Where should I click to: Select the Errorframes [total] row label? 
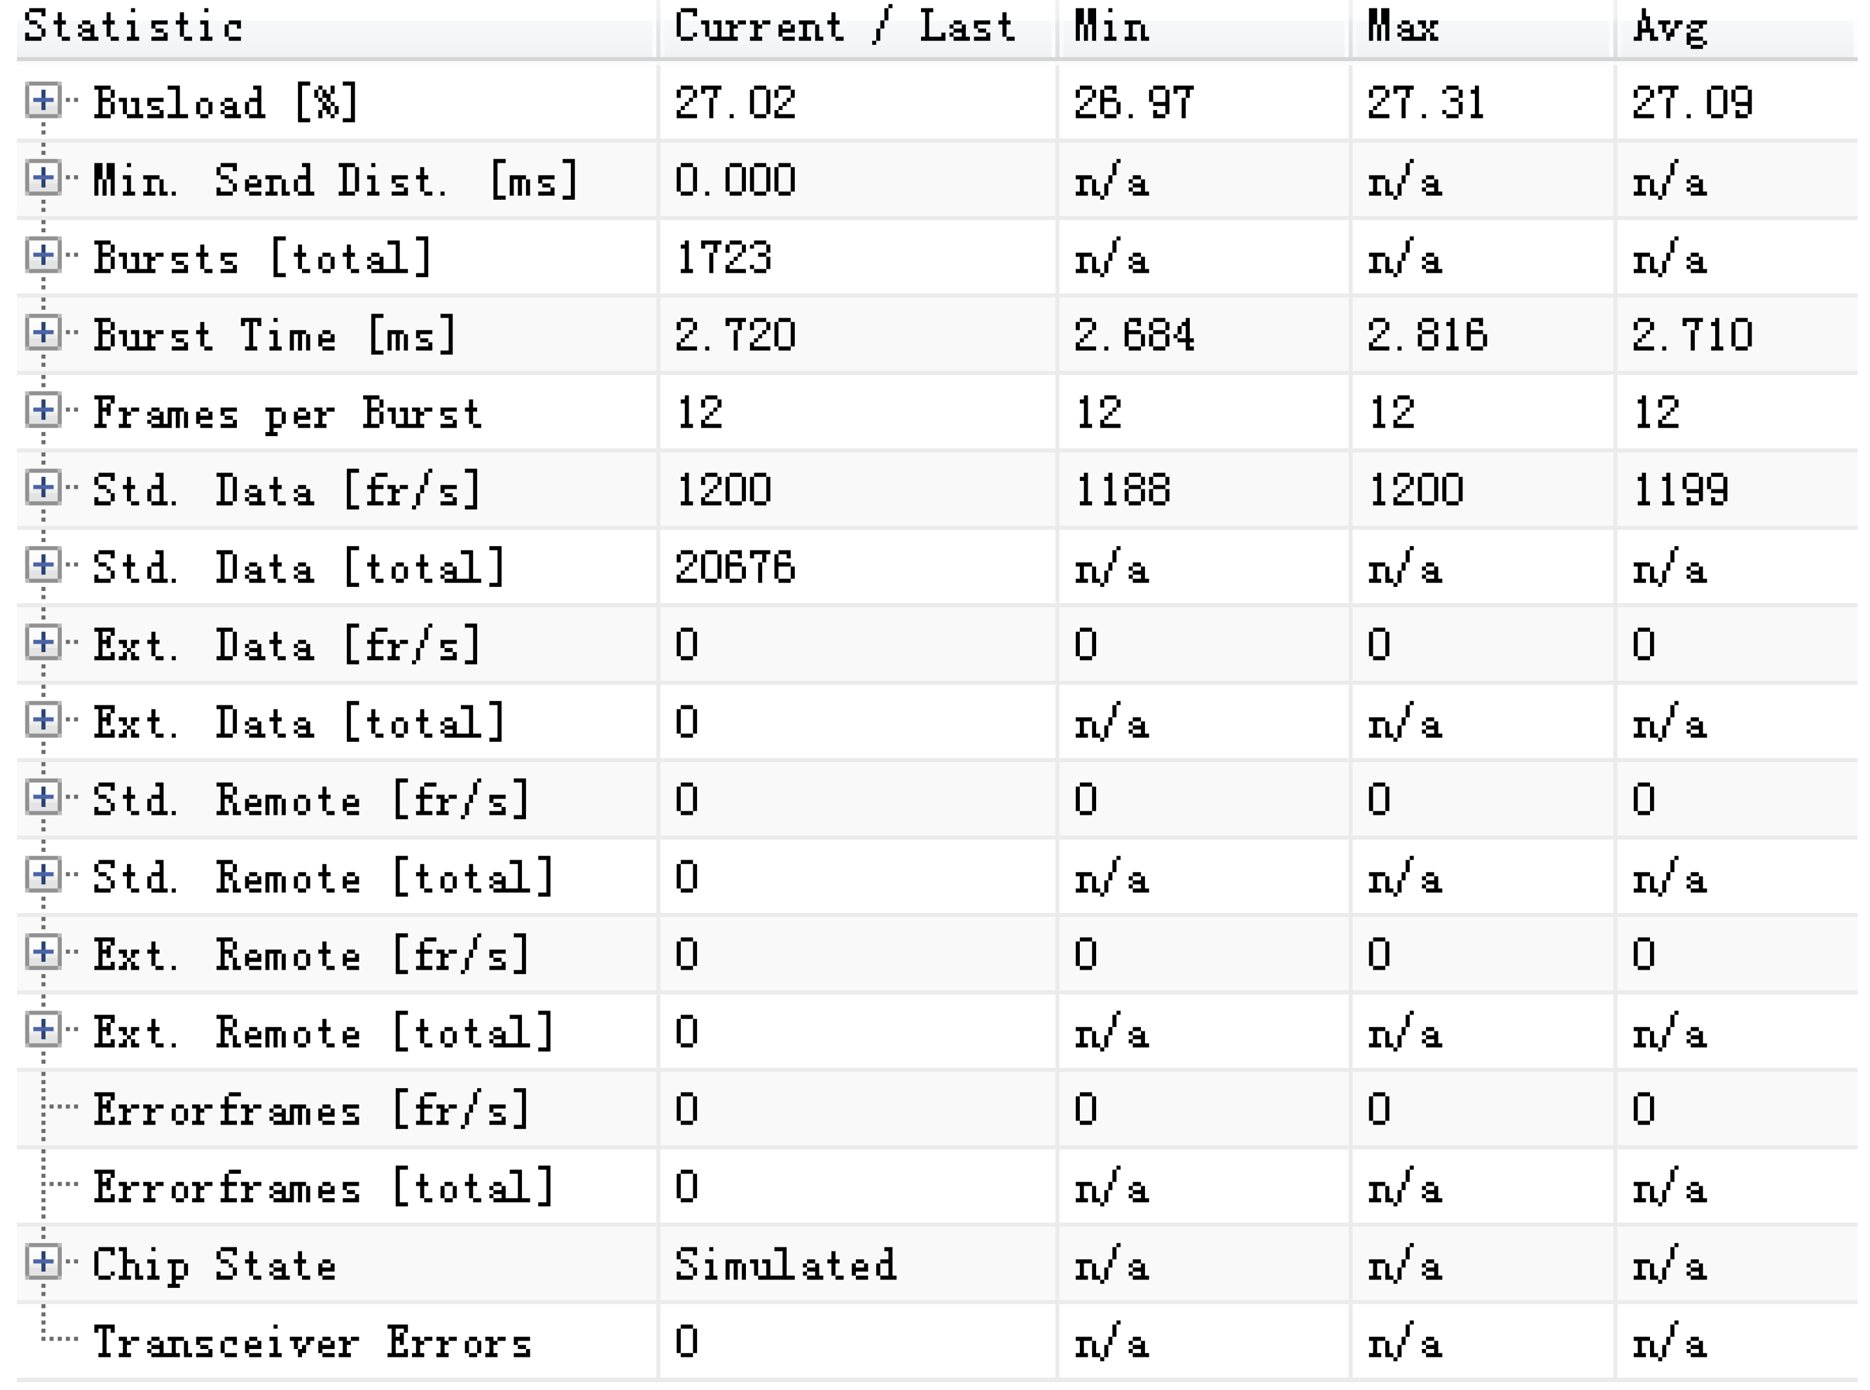tap(323, 1186)
